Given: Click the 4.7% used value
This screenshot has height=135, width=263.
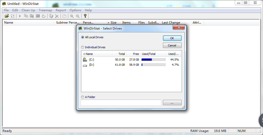Looking at the screenshot, I should (176, 65).
